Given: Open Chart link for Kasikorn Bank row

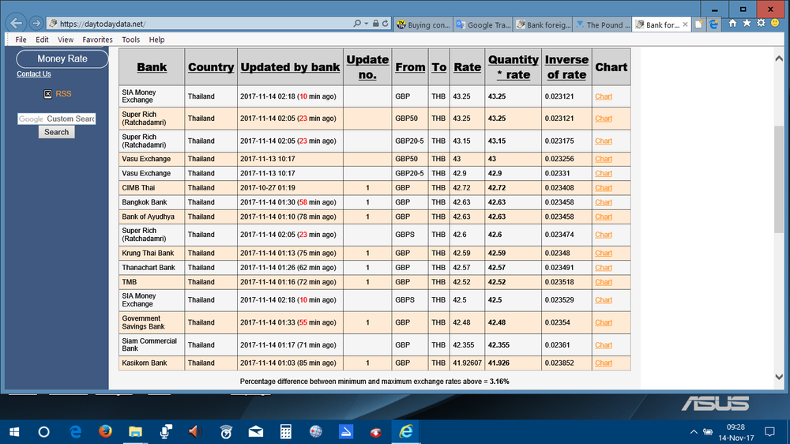Looking at the screenshot, I should click(x=604, y=363).
